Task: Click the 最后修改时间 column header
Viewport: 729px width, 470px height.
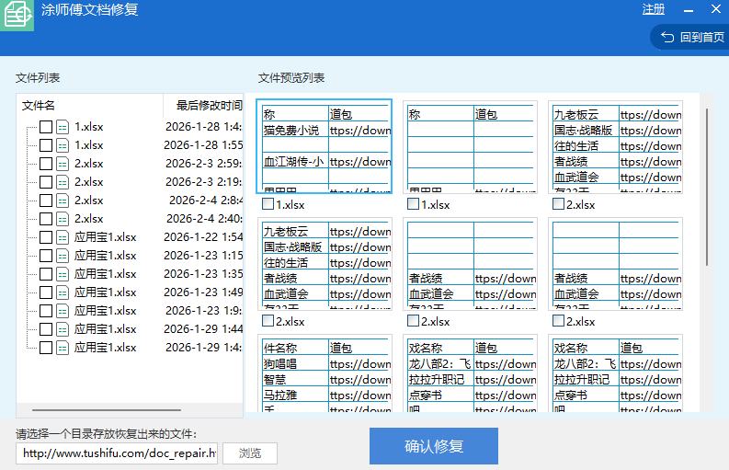Action: tap(208, 106)
